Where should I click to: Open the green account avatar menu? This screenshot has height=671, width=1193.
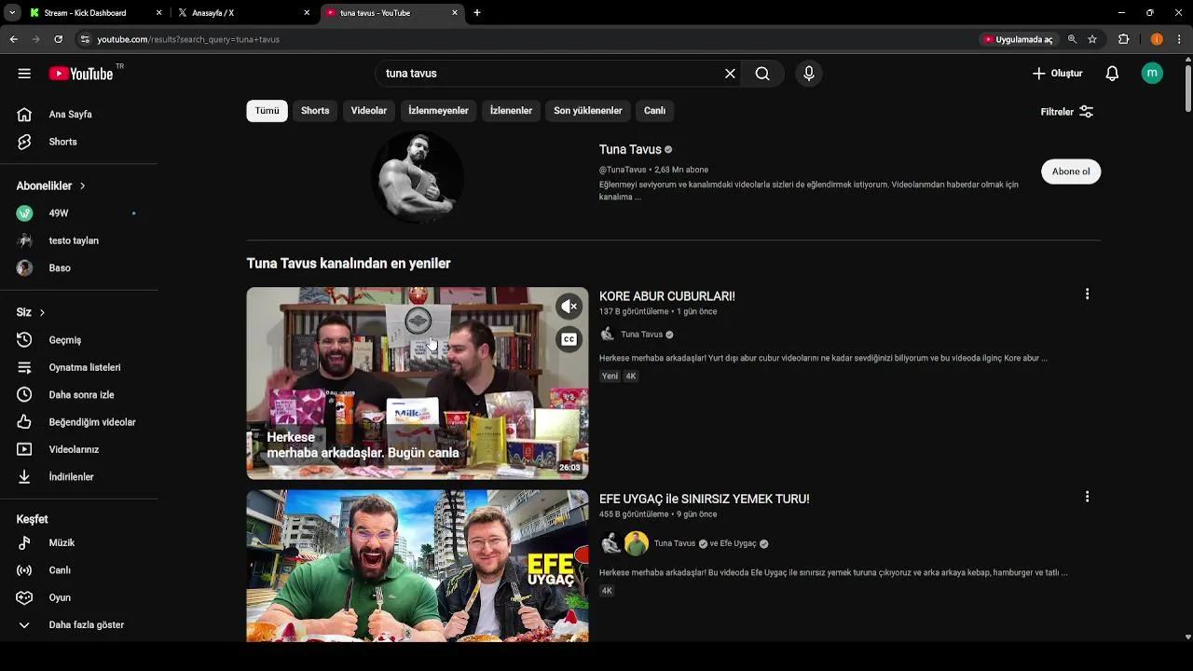(1152, 74)
